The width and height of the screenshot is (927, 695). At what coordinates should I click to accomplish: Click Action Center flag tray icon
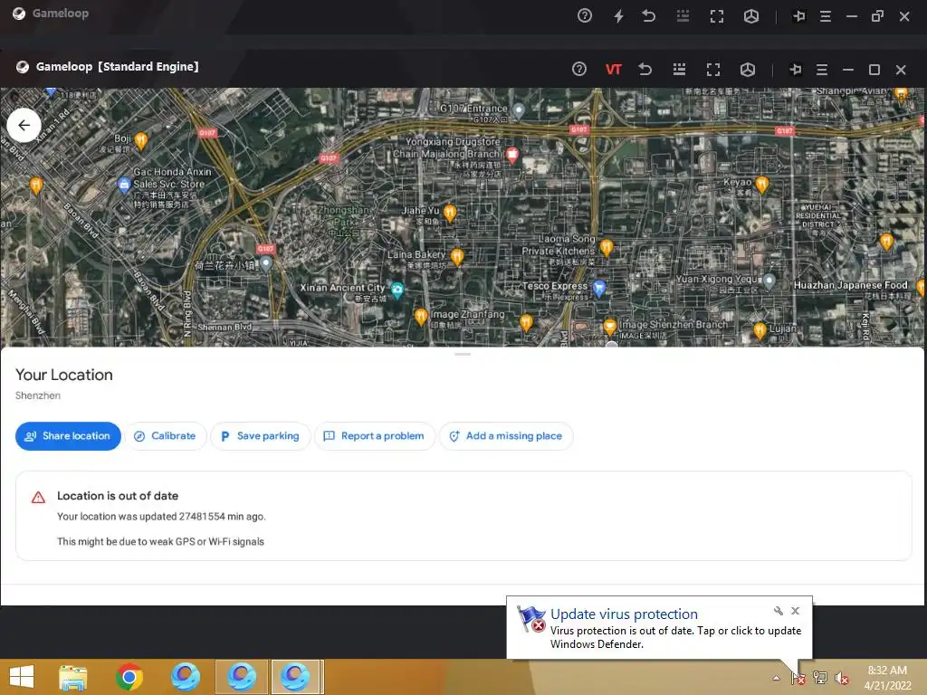point(798,678)
